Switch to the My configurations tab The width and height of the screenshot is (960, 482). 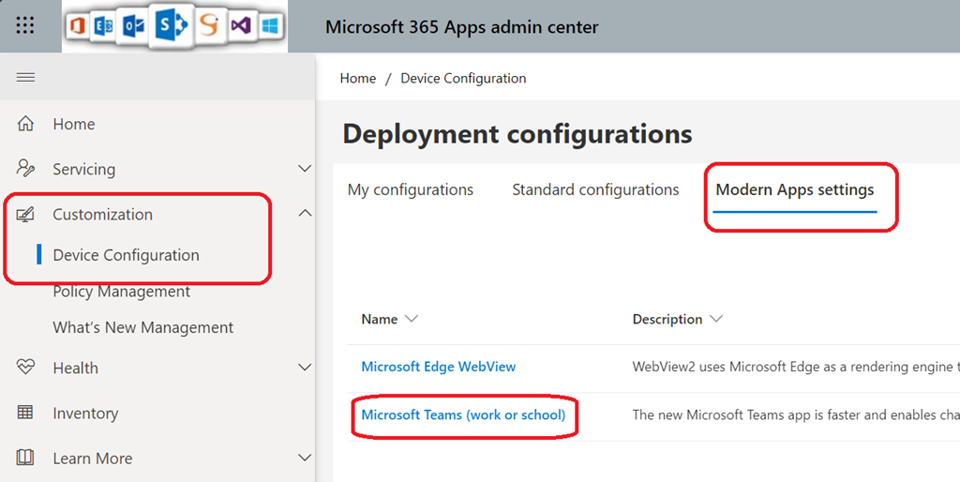coord(410,189)
